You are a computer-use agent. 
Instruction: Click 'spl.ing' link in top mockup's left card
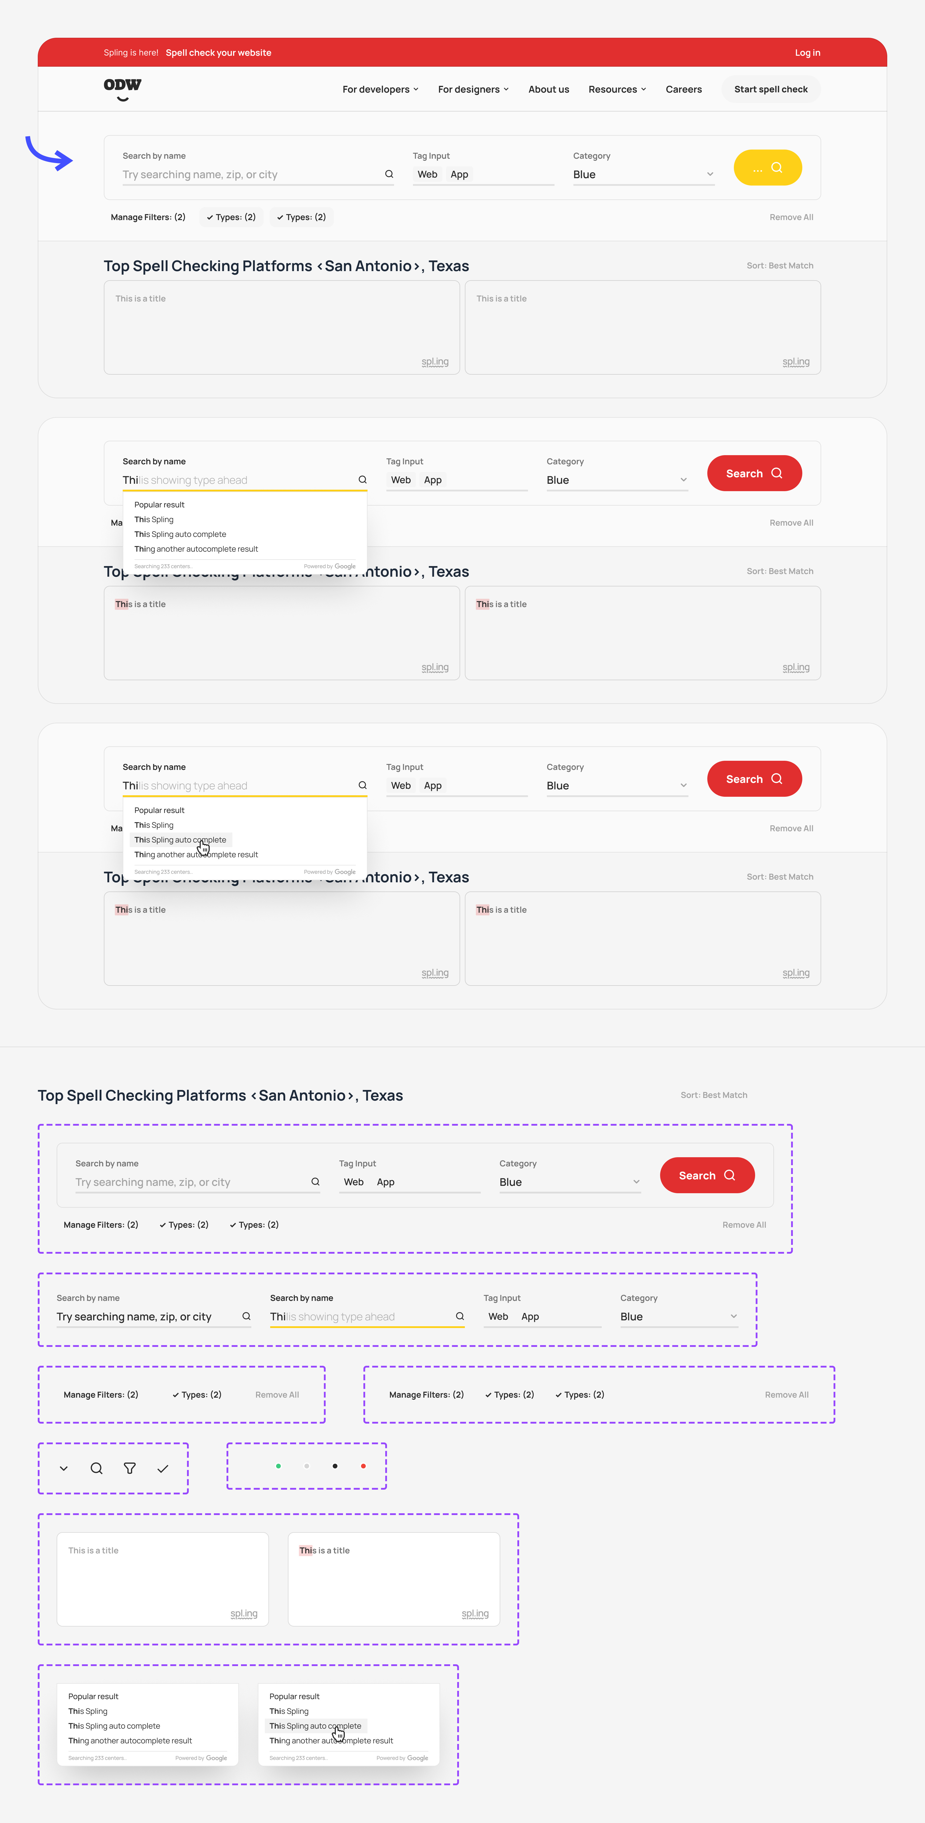click(x=435, y=362)
